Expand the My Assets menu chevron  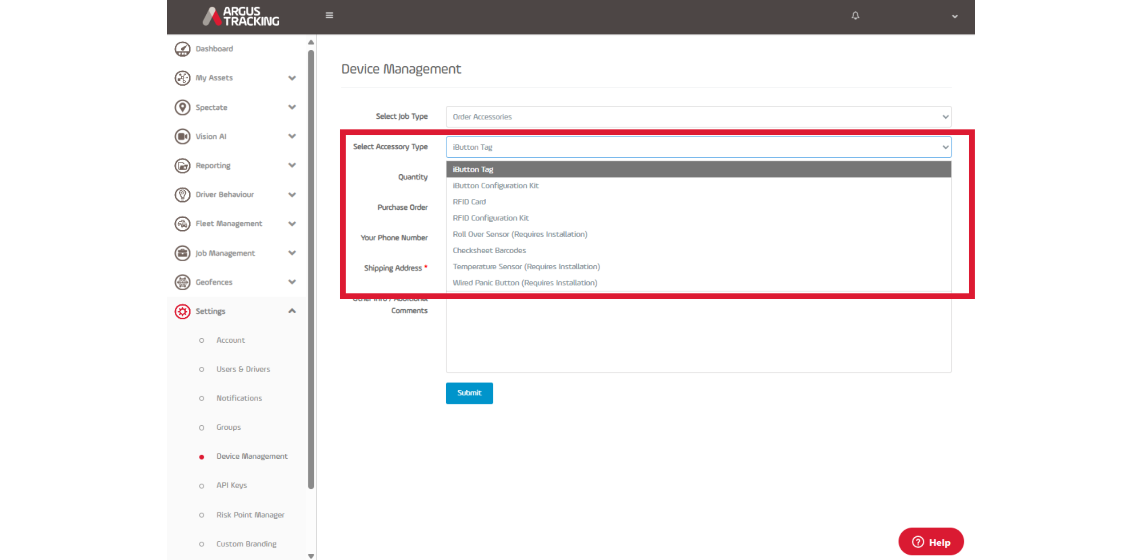tap(292, 78)
